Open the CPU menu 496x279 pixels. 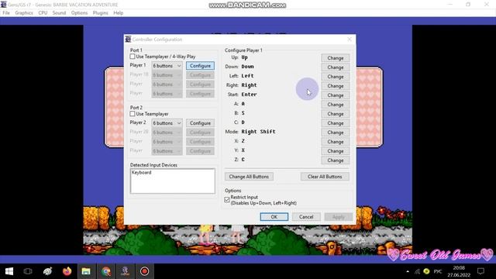[x=43, y=13]
